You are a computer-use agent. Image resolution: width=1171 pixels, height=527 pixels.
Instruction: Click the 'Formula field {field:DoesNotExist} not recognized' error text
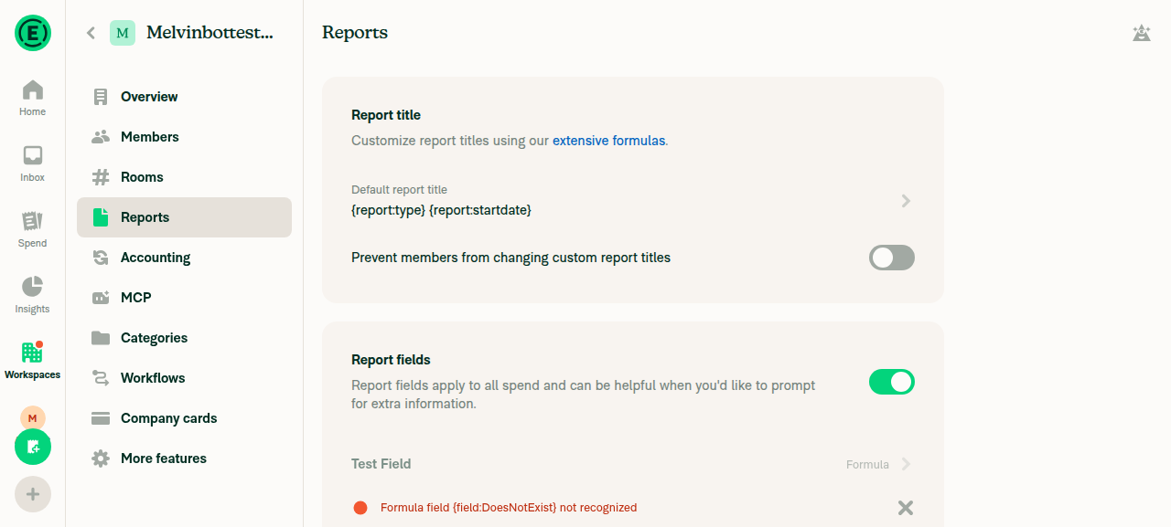tap(509, 508)
